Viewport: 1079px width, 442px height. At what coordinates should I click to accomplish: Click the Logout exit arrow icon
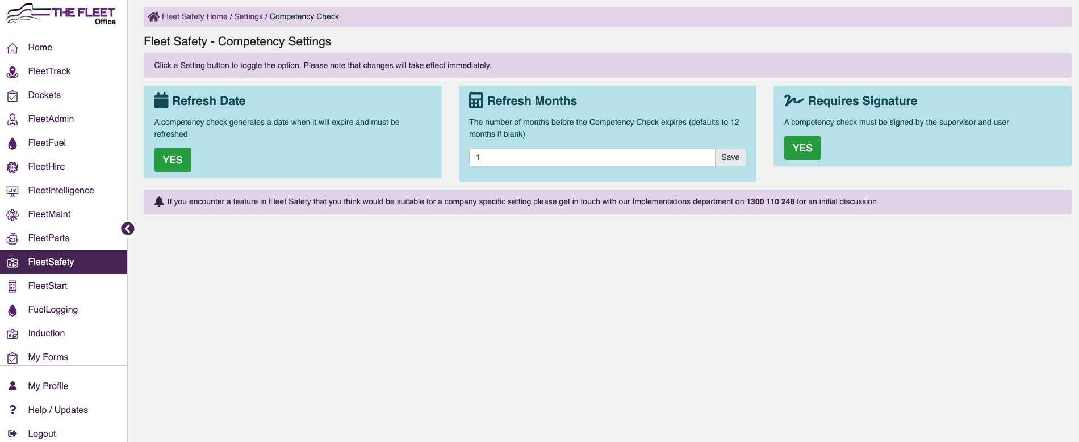(x=12, y=433)
